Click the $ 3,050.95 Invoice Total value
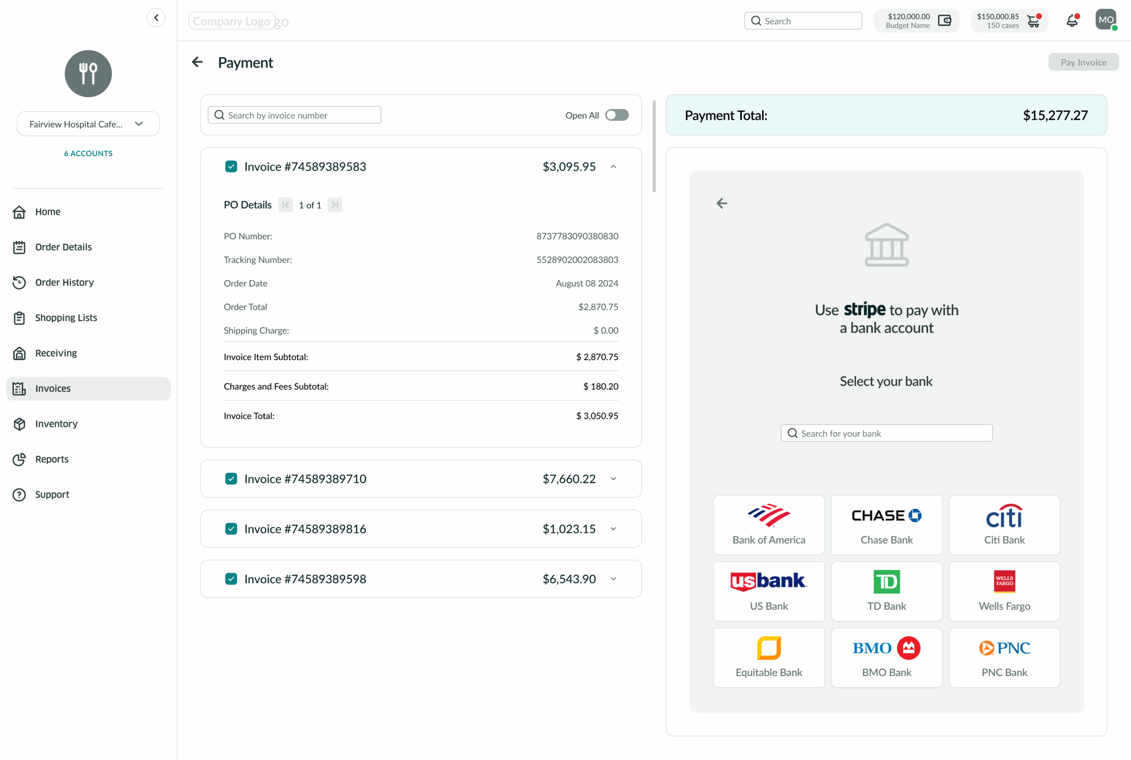Screen dimensions: 1131x760 597,416
